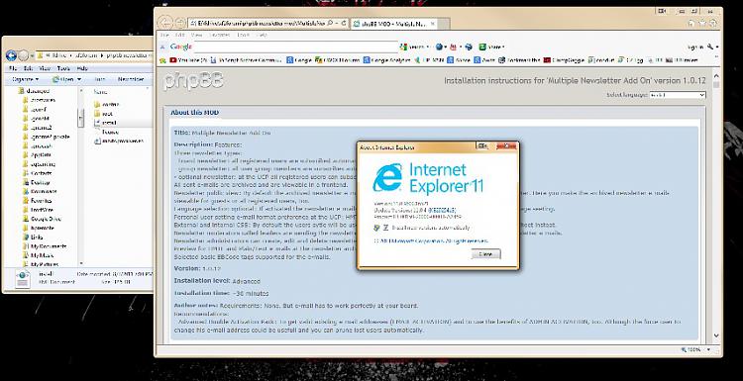Viewport: 743px width, 381px height.
Task: Close the About Internet Explorer dialog button
Action: [x=485, y=254]
